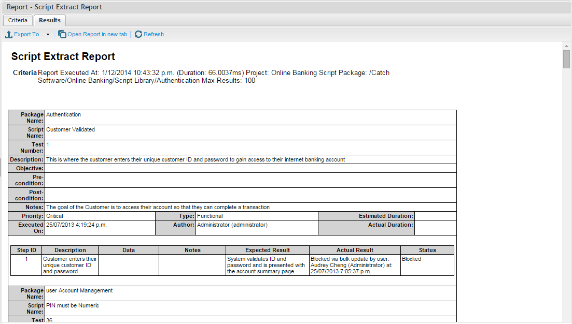Click the Status column header
The width and height of the screenshot is (572, 324).
coord(427,250)
